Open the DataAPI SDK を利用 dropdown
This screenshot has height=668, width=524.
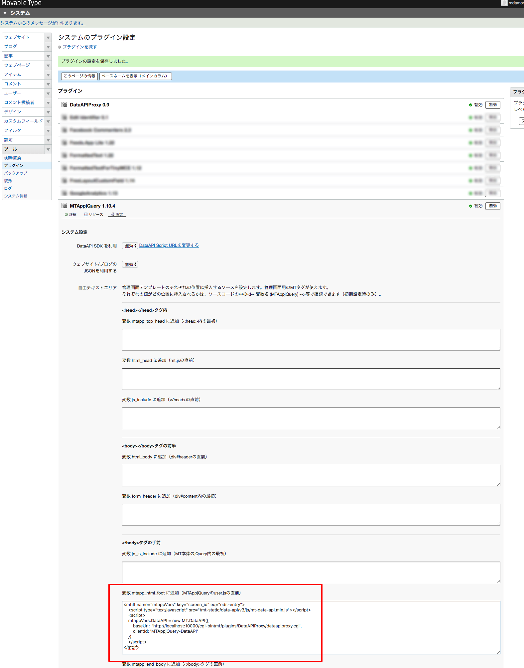point(130,246)
